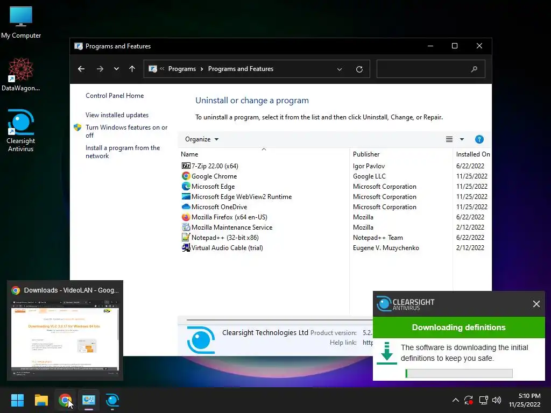Click Igor Pavlov publisher cell
551x413 pixels.
[x=369, y=166]
